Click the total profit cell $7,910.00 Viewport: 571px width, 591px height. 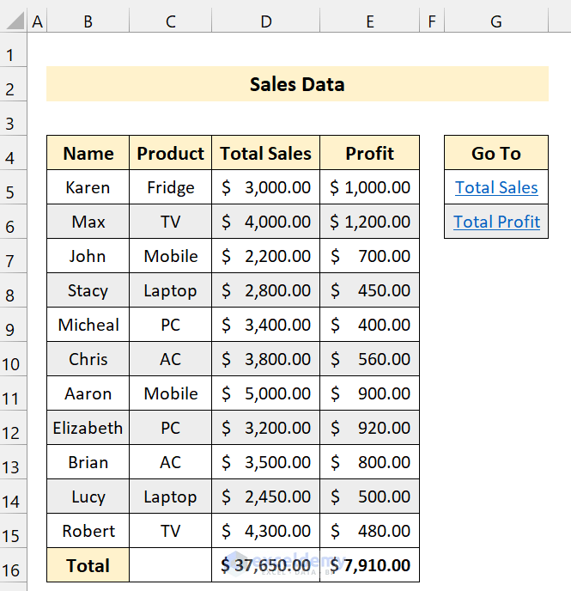370,565
